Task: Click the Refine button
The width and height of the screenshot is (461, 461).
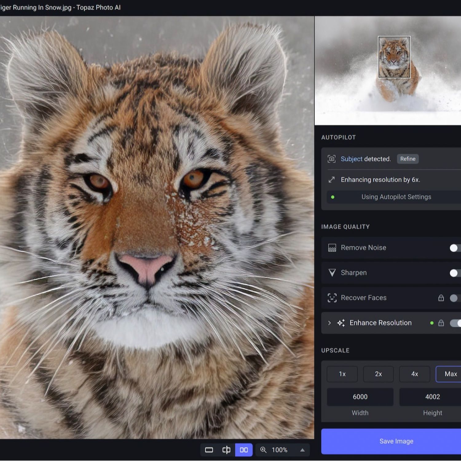Action: tap(408, 159)
